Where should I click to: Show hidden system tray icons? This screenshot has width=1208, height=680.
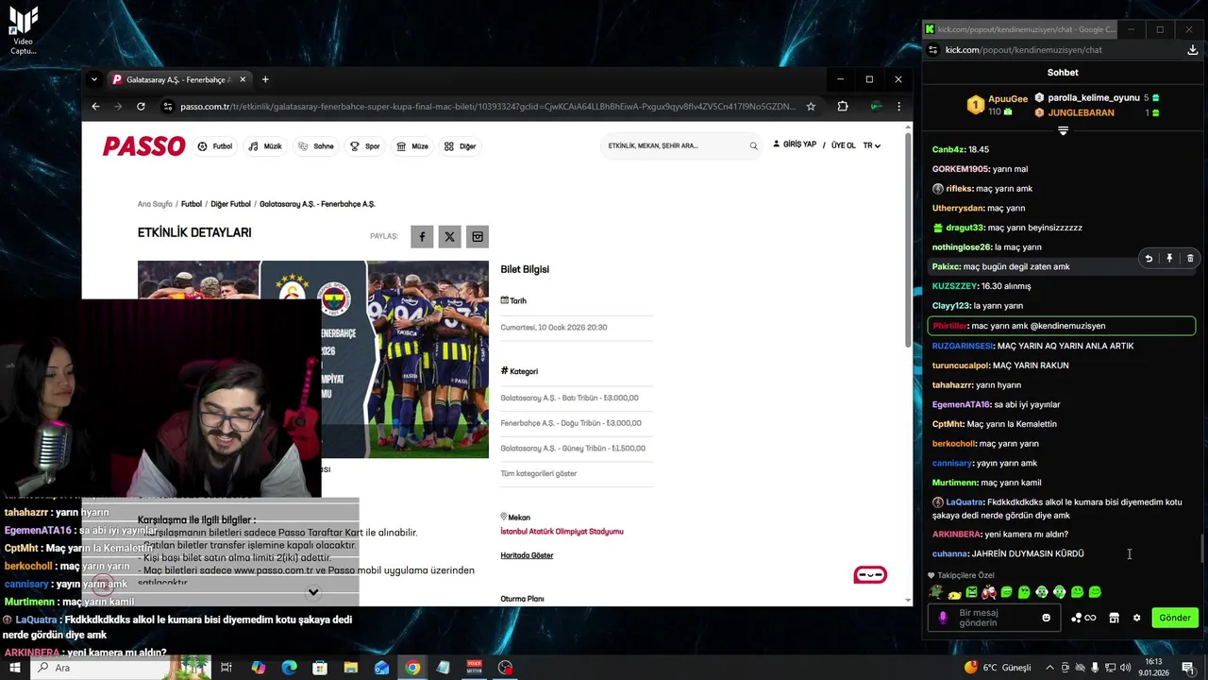coord(1049,668)
